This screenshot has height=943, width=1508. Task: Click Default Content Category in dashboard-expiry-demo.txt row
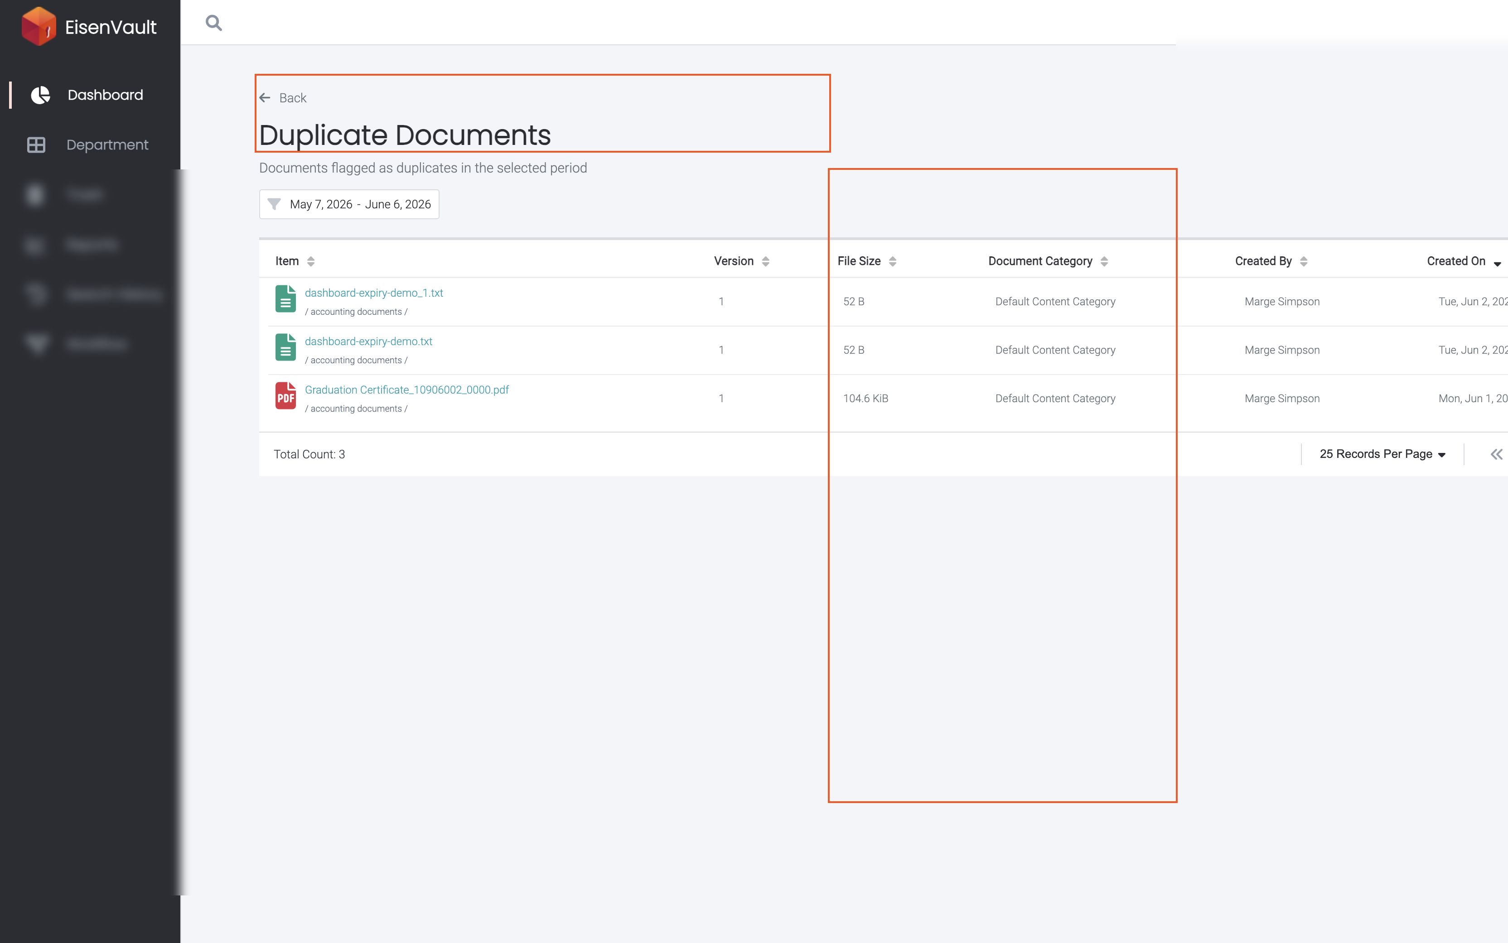point(1055,351)
